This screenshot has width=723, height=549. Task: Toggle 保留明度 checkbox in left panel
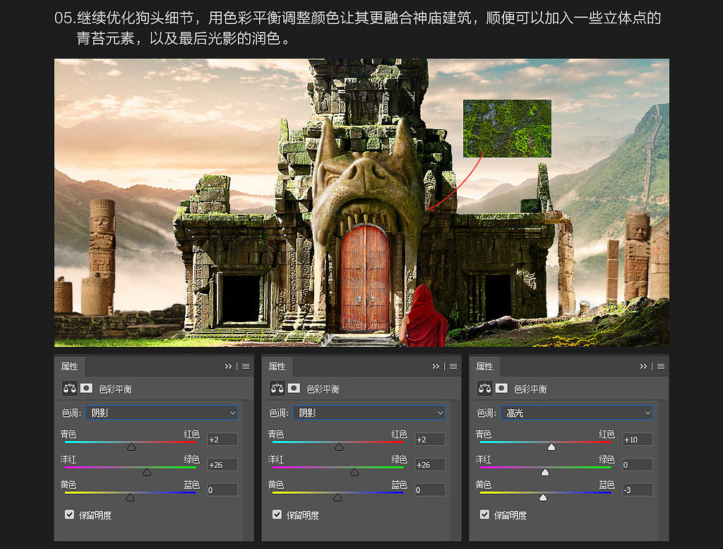pos(70,514)
